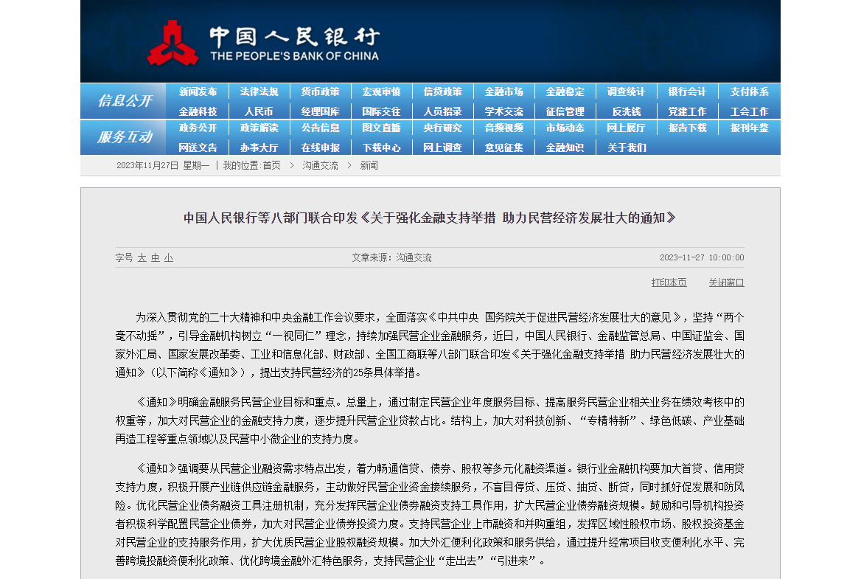This screenshot has width=861, height=579.
Task: Open 宏观审慎 navigation link
Action: pyautogui.click(x=381, y=91)
